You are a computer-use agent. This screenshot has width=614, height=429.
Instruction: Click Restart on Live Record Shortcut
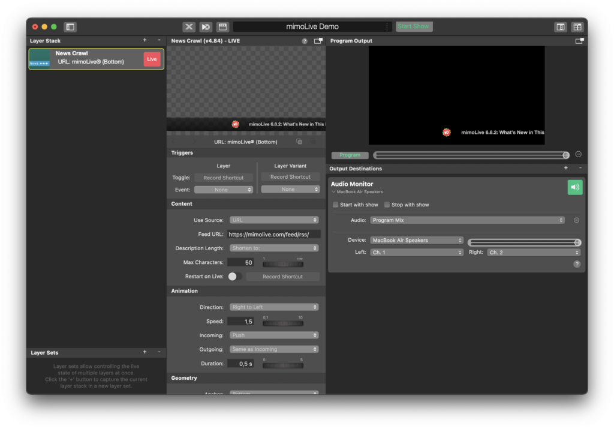tap(282, 277)
